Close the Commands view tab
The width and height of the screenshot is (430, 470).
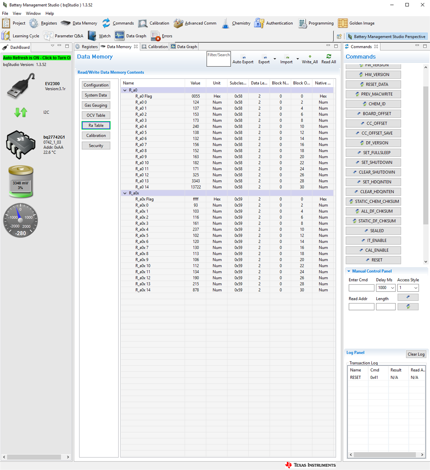click(376, 46)
